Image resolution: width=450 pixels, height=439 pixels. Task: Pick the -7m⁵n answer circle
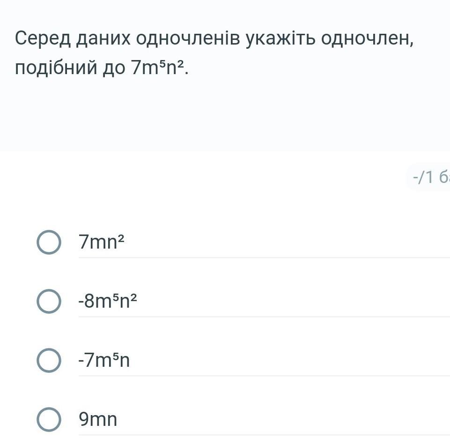pyautogui.click(x=49, y=360)
